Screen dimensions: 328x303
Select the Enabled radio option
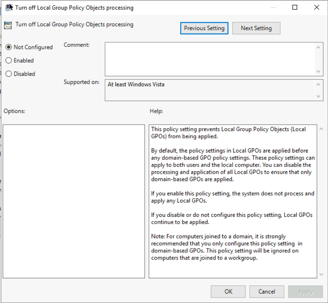[x=9, y=61]
